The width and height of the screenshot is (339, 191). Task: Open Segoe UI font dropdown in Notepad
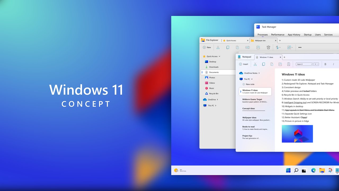(x=304, y=64)
